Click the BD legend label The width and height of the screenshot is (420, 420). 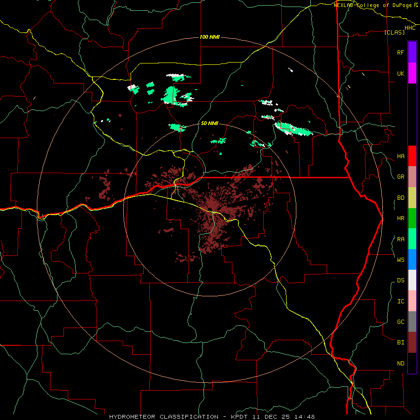[400, 198]
